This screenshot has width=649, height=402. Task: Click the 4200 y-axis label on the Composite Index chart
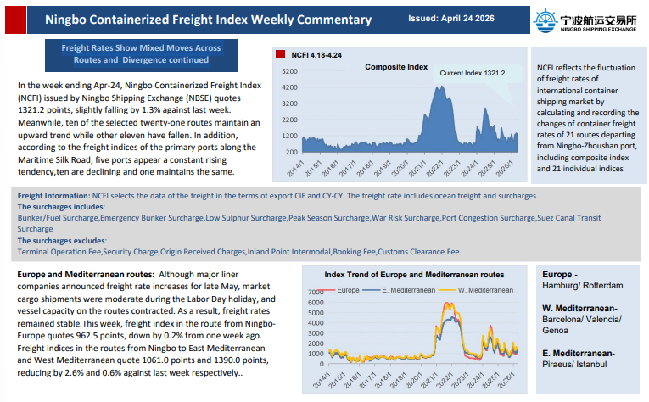coord(289,87)
